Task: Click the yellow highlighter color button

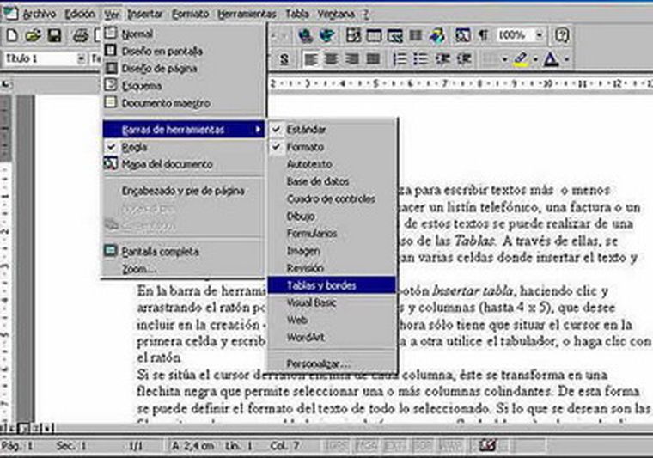Action: tap(521, 59)
